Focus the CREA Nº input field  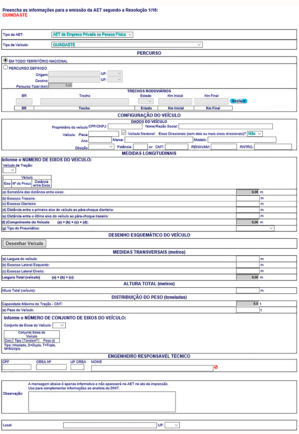(51, 367)
